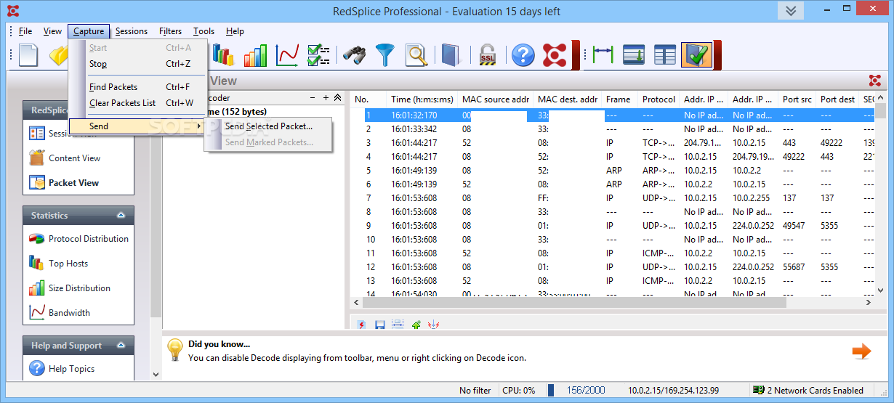Click the plus expand button in decoder pane
The image size is (894, 403).
(326, 98)
